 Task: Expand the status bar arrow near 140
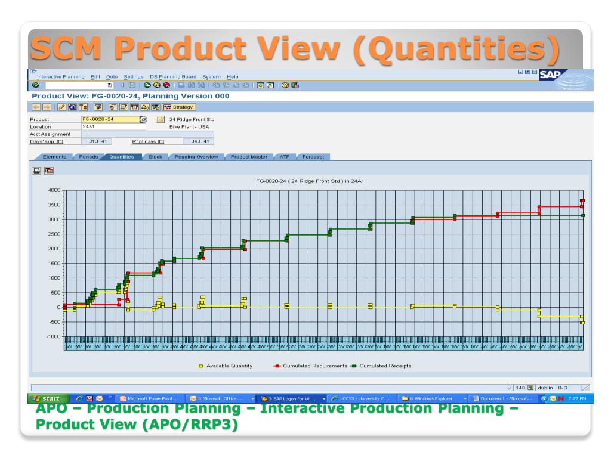510,388
